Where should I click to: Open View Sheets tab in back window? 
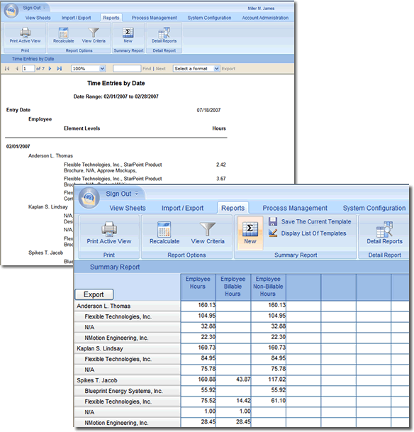(x=38, y=18)
